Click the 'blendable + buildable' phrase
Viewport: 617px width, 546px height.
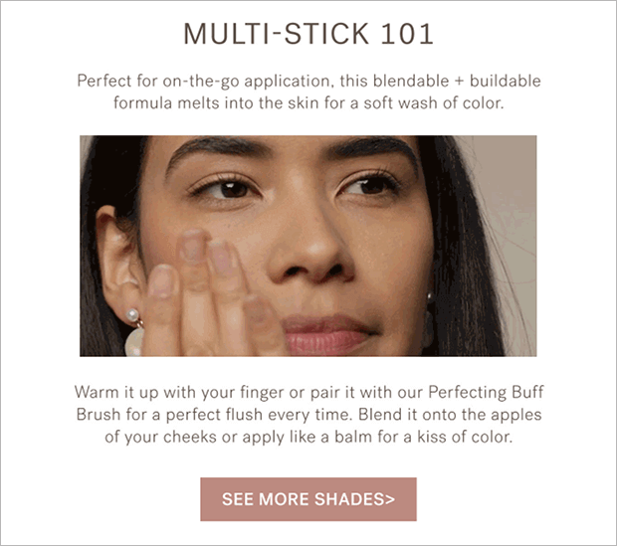(x=457, y=81)
